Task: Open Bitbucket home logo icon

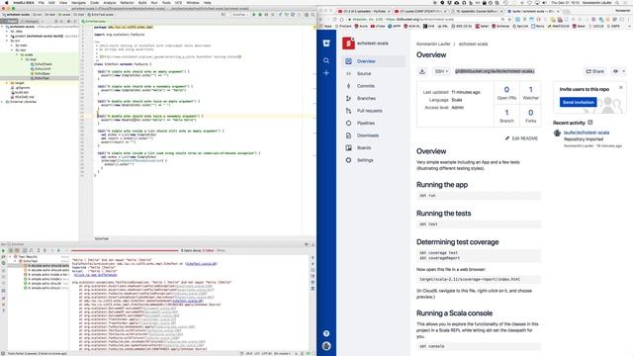Action: point(326,44)
